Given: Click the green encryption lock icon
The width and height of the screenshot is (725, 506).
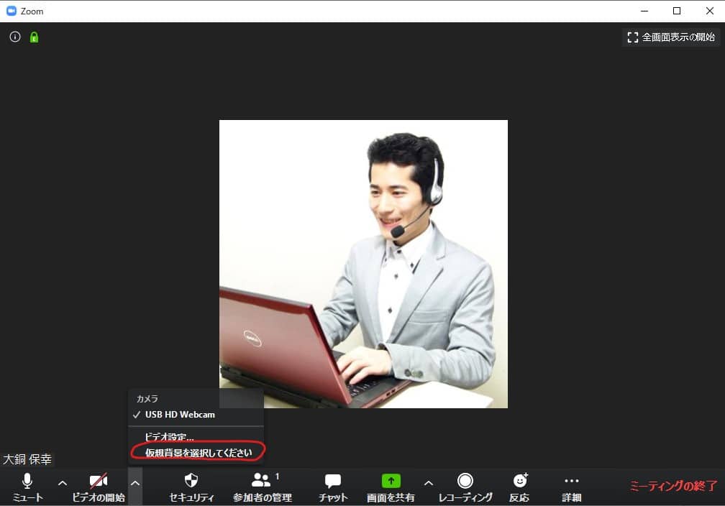Looking at the screenshot, I should coord(35,37).
